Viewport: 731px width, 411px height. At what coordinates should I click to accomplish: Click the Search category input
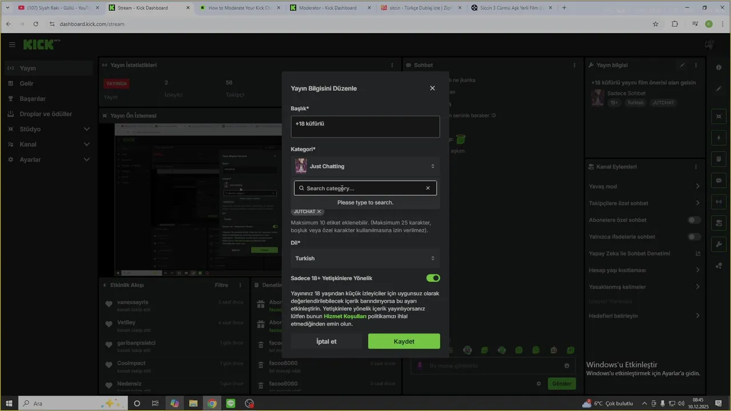[365, 188]
